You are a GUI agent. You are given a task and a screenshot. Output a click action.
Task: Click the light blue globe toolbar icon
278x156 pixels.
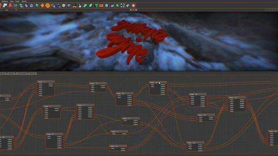(106, 6)
